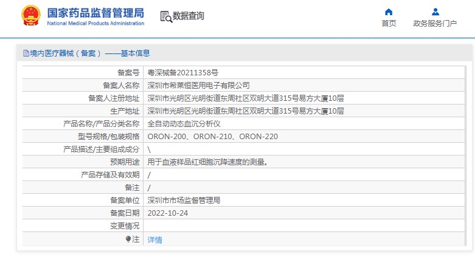
Task: Click the 备注 label
Action: pyautogui.click(x=132, y=187)
